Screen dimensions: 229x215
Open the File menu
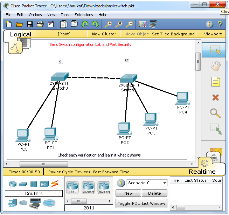[x=8, y=15]
